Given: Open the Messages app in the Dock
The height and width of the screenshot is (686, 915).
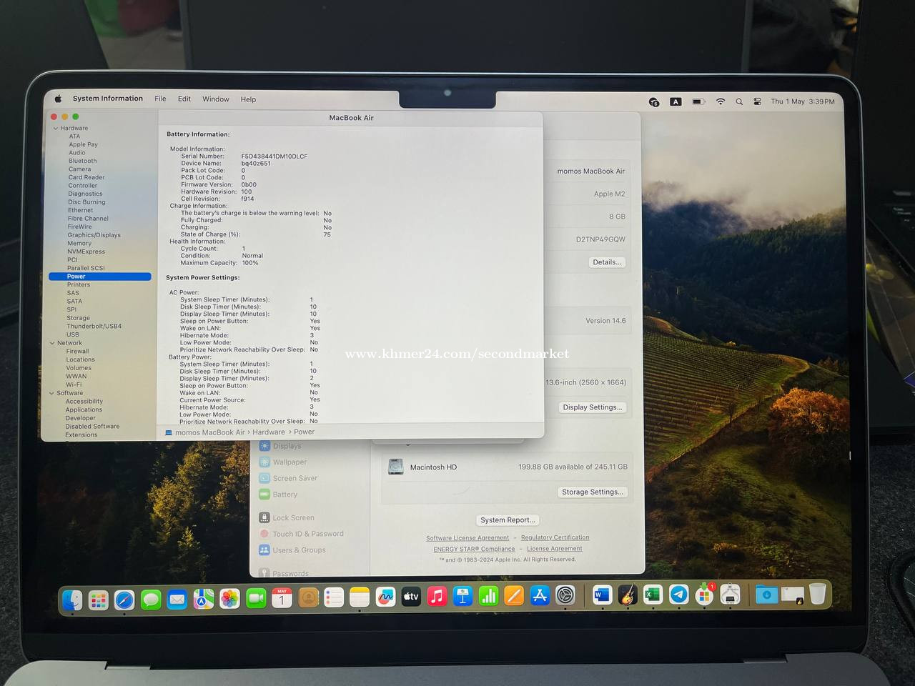Looking at the screenshot, I should [x=151, y=600].
